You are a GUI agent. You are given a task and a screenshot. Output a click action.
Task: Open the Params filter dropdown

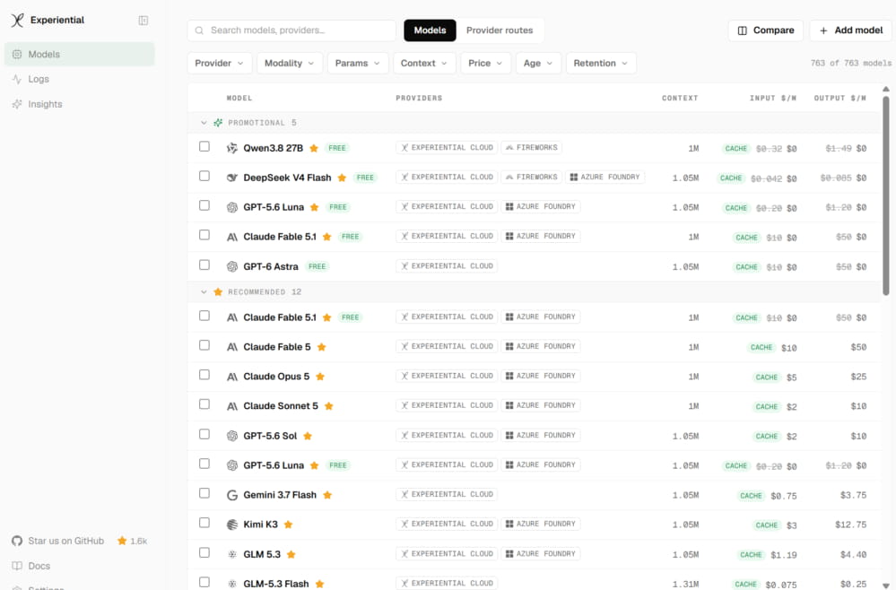(x=358, y=64)
